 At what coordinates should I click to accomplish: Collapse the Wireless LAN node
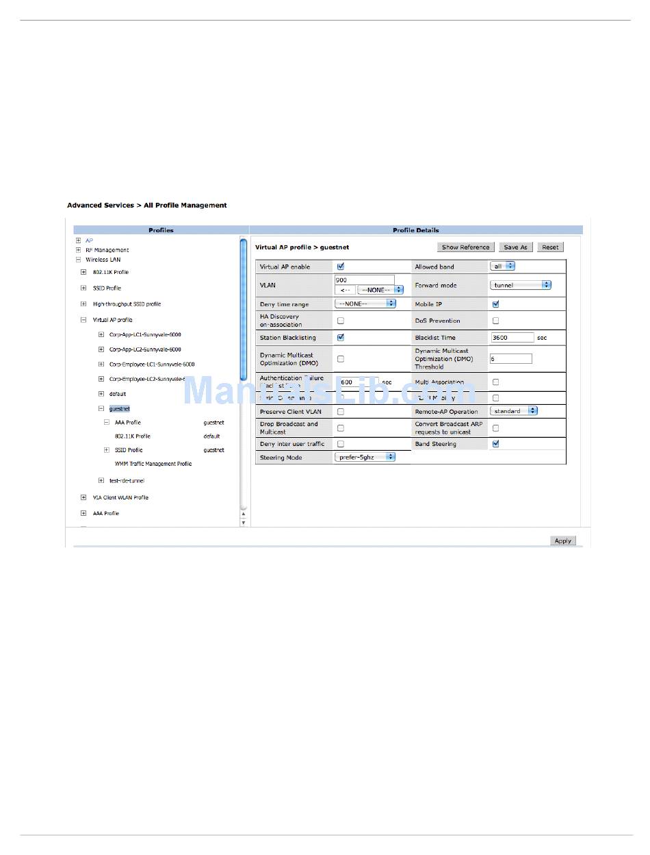[x=78, y=260]
